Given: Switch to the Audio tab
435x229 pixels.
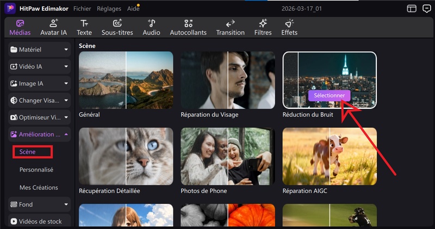Looking at the screenshot, I should click(x=151, y=28).
